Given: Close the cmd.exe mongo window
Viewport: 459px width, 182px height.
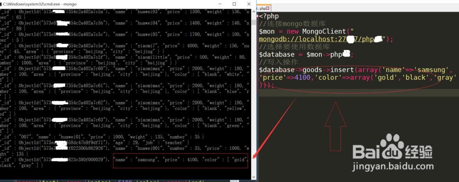Looking at the screenshot, I should click(248, 4).
